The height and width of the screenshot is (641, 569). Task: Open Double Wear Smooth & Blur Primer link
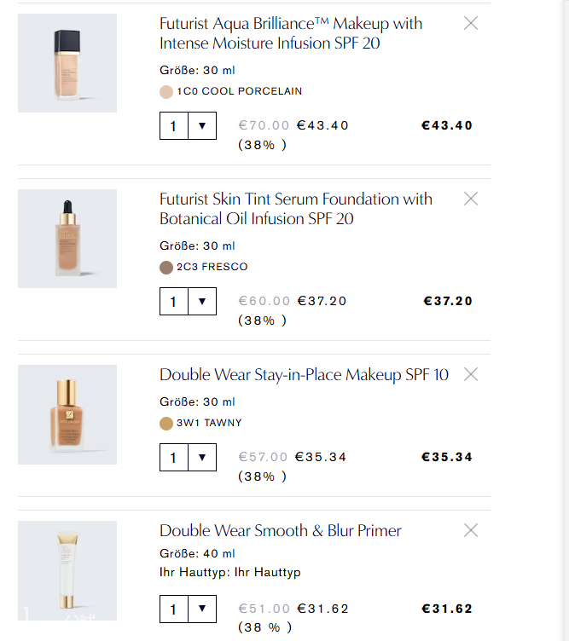point(280,530)
